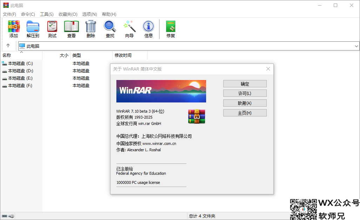Click the Repair (修复) toolbar icon

coord(171,27)
